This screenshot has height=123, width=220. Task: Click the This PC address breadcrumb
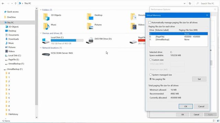(27, 3)
